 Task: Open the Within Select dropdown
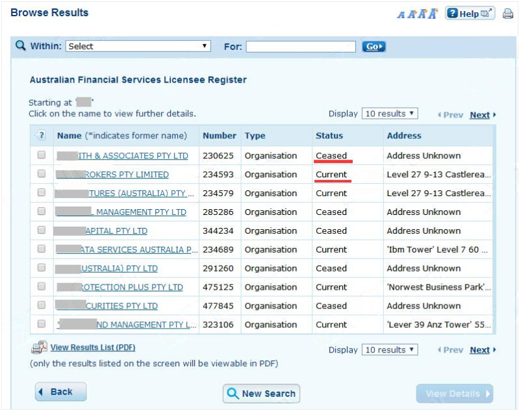click(138, 47)
